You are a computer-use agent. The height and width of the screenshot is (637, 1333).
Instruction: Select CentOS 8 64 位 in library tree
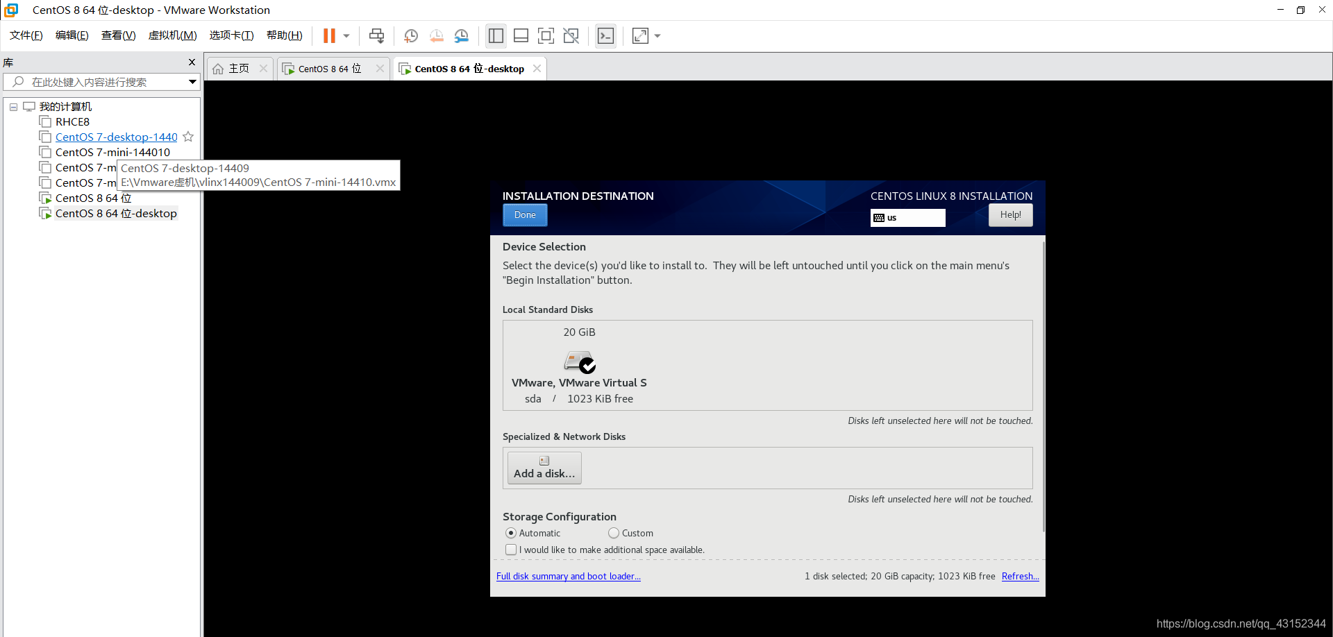93,198
